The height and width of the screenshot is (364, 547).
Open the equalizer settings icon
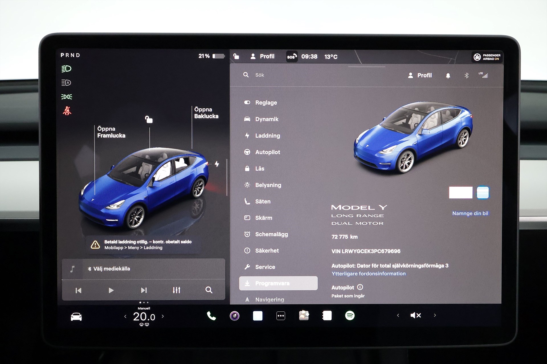176,290
